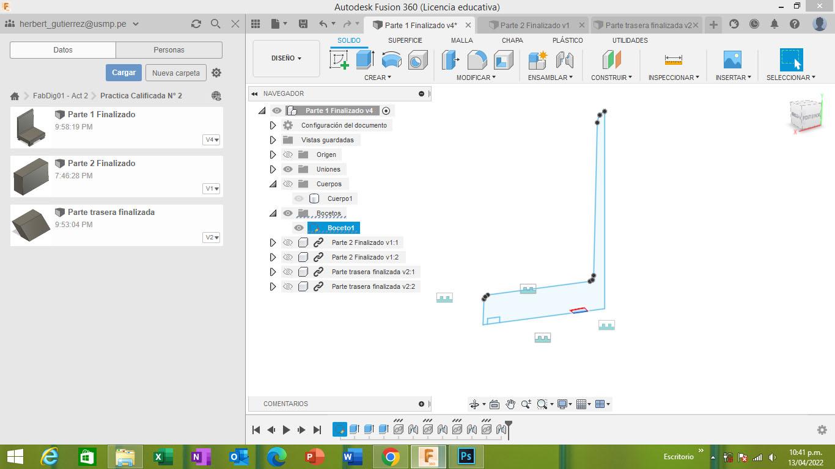
Task: Refresh the data panel
Action: point(196,24)
